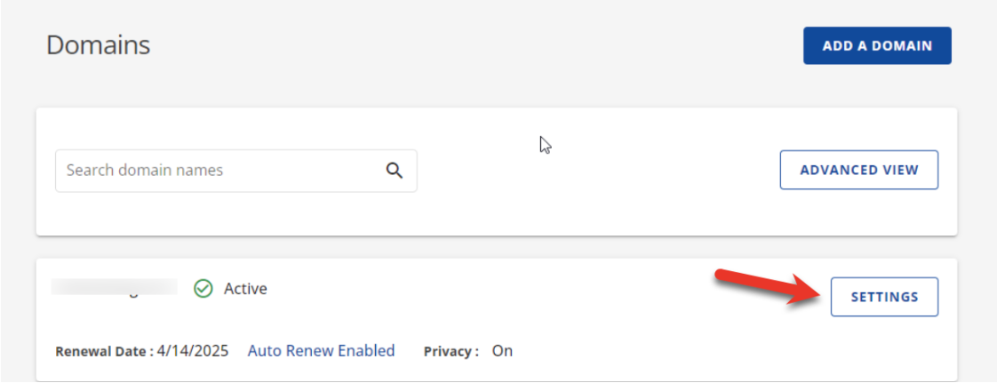Click the magnifying glass search icon
997x391 pixels.
click(x=395, y=171)
